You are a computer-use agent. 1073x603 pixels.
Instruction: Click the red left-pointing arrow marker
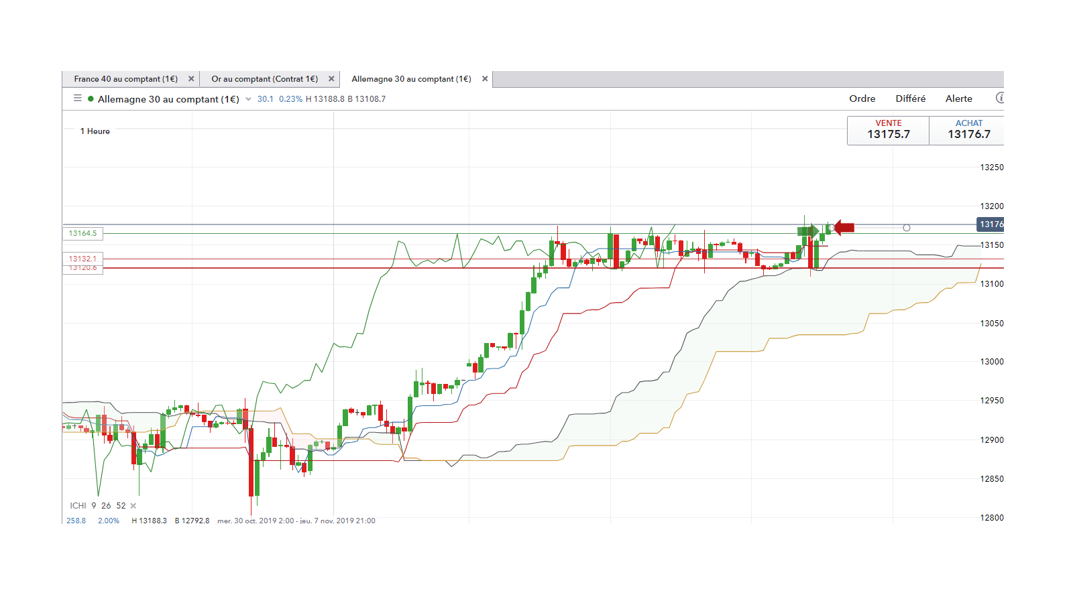pos(844,228)
